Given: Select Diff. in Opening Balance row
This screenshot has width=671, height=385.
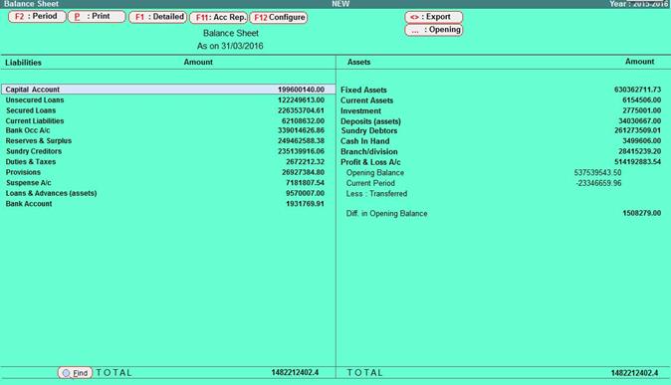Looking at the screenshot, I should [503, 213].
